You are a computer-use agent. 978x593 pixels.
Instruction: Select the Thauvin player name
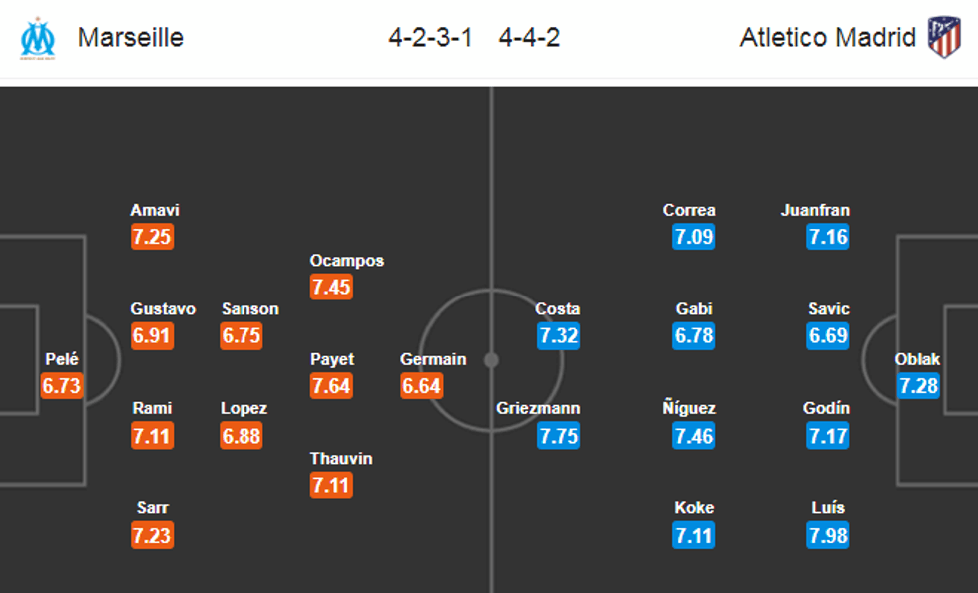(341, 459)
